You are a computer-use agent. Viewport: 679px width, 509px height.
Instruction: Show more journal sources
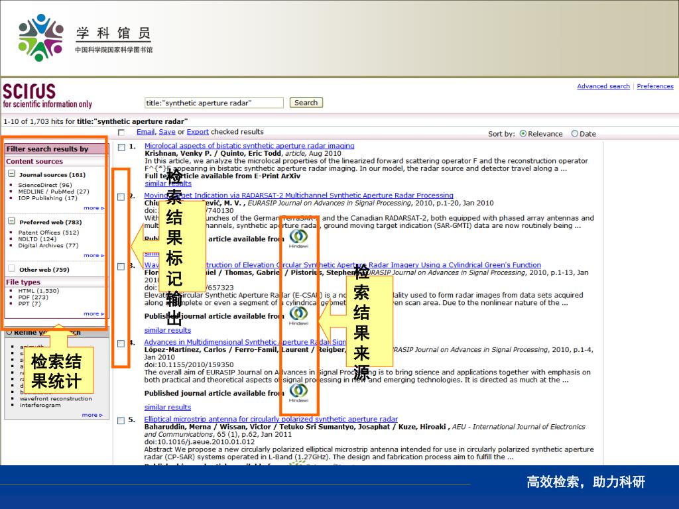coord(93,207)
